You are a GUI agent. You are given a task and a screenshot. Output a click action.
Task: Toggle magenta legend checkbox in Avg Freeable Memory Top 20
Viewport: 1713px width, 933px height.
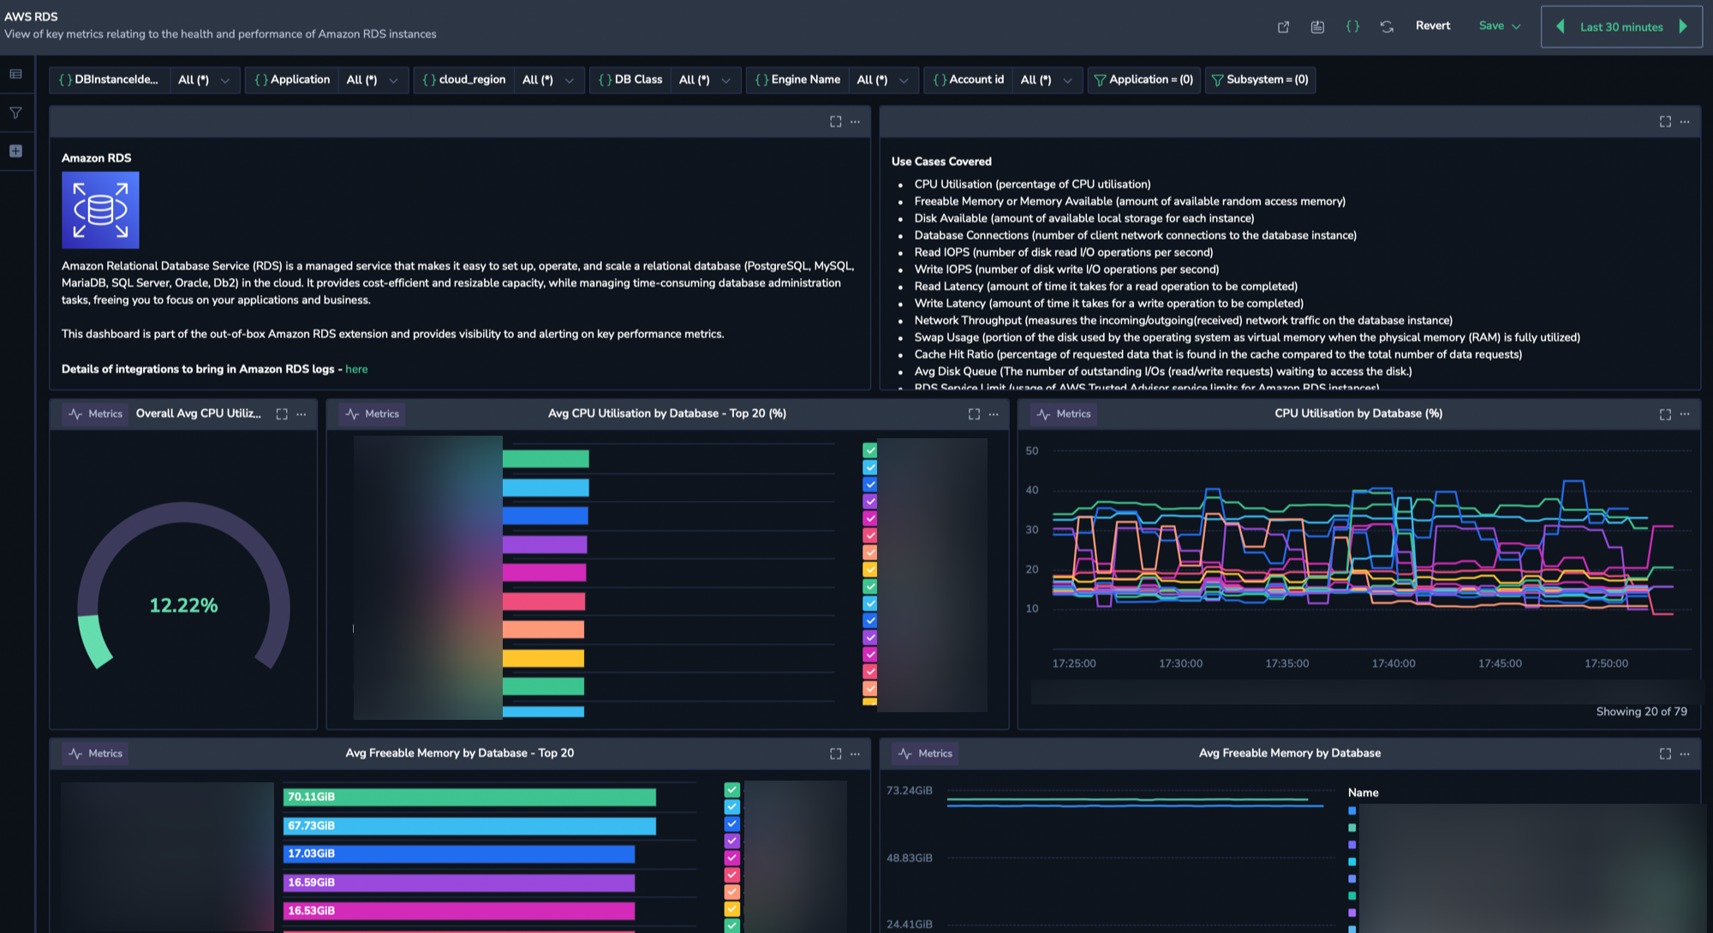[731, 858]
